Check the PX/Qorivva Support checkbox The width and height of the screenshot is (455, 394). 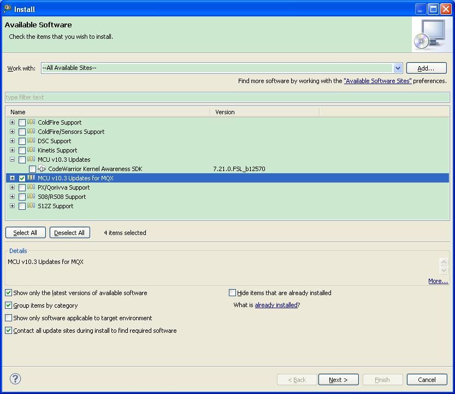[x=22, y=187]
